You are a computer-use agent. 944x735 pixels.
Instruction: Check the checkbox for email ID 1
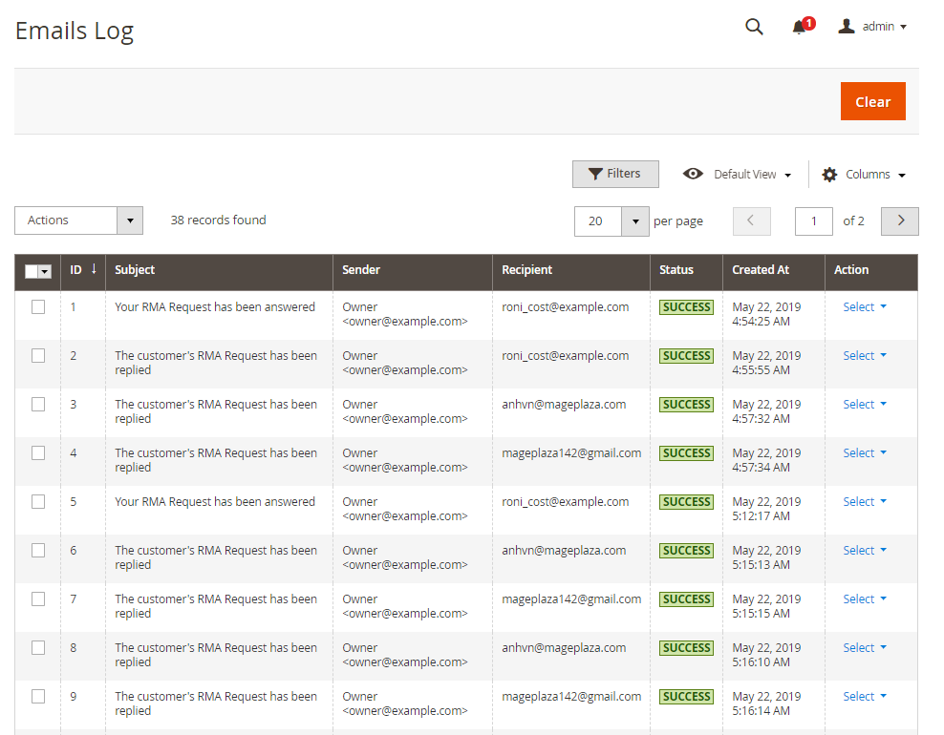(38, 307)
